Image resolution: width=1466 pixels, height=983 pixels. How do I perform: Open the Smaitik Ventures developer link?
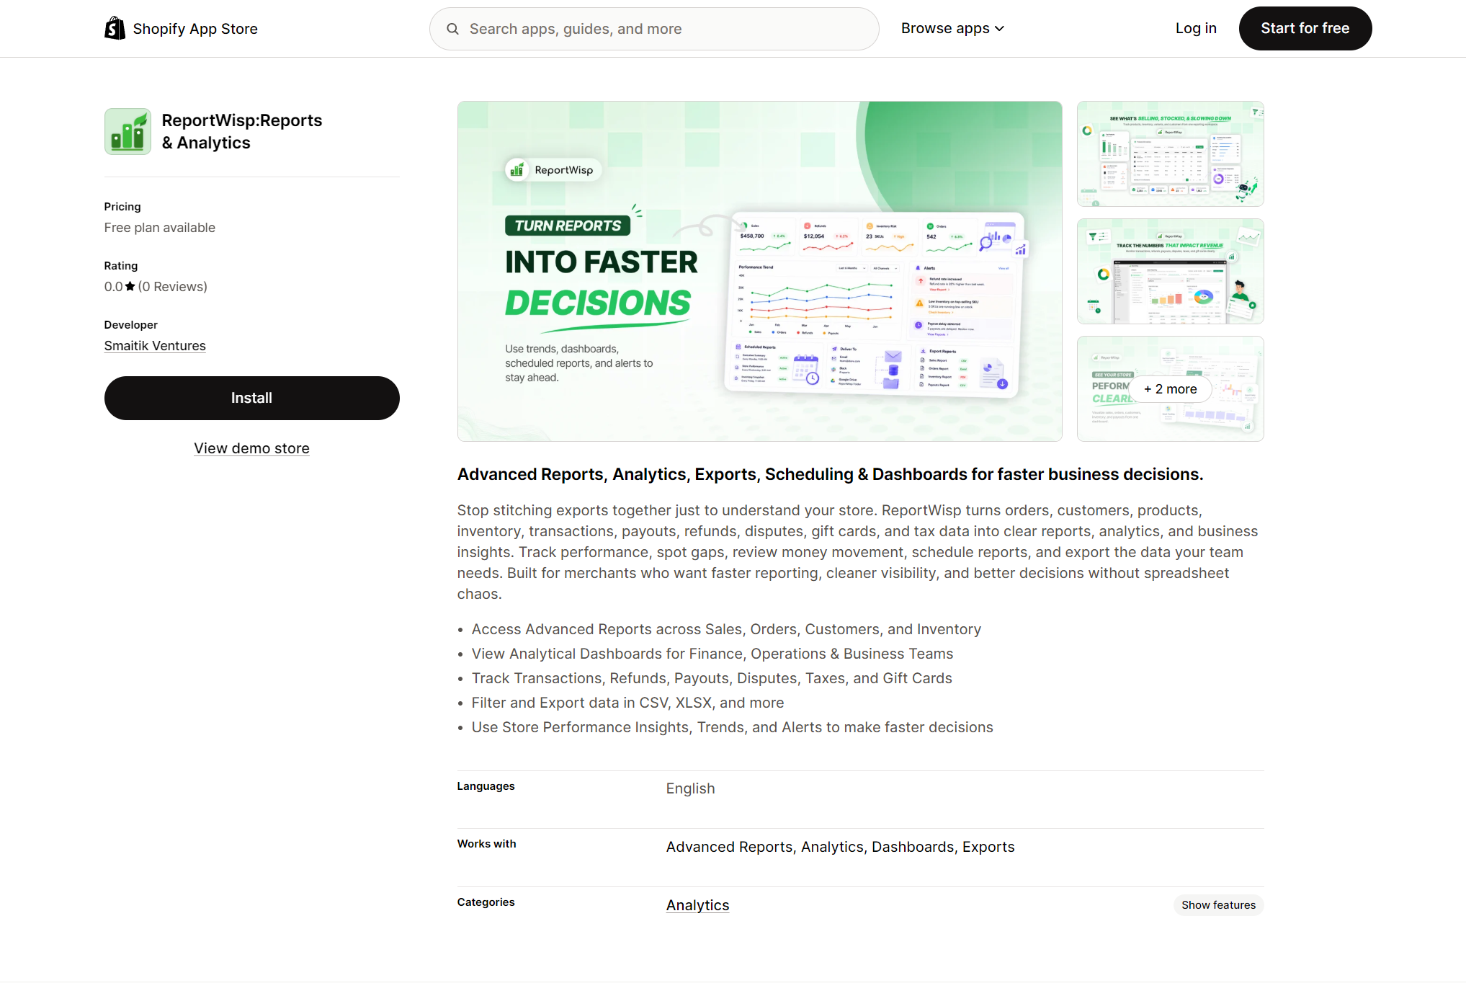click(x=155, y=346)
